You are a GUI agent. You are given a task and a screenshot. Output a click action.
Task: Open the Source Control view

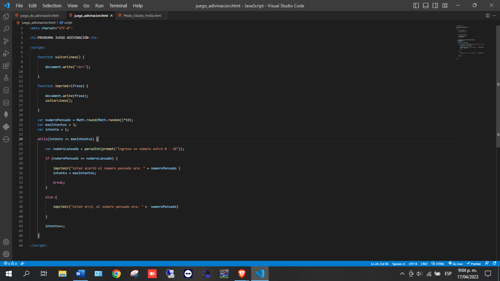click(6, 41)
